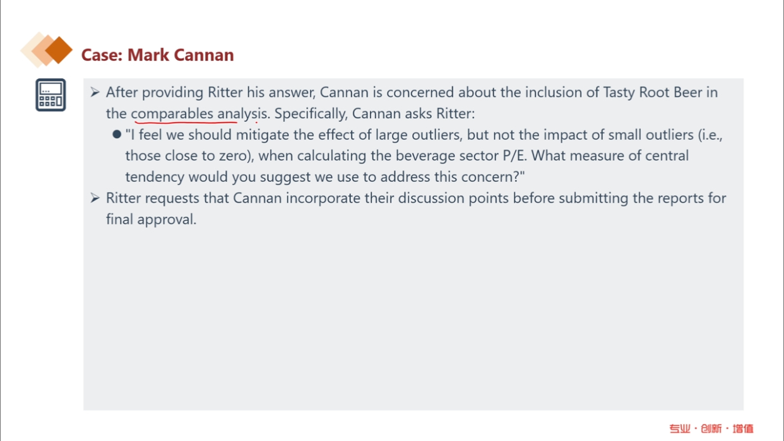
Task: Click the orange diamond logo
Action: point(47,50)
